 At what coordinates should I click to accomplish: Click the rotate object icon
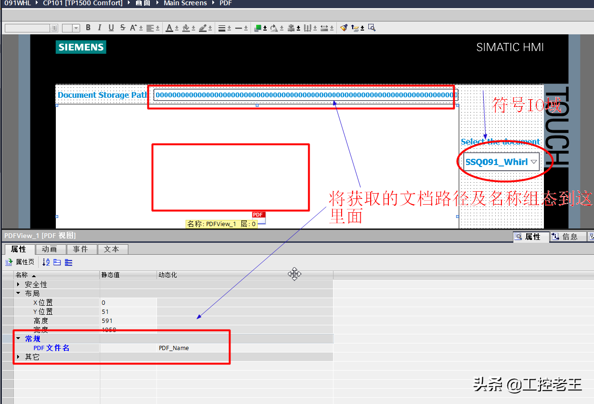click(274, 28)
